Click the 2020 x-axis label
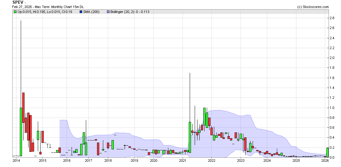The width and height of the screenshot is (341, 167). pos(153,161)
